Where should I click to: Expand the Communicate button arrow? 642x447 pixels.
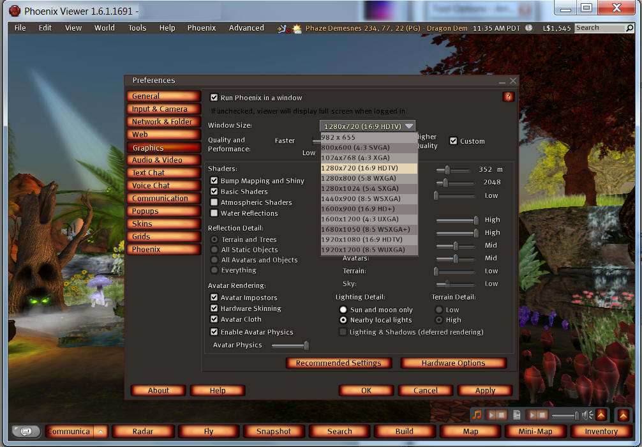100,431
